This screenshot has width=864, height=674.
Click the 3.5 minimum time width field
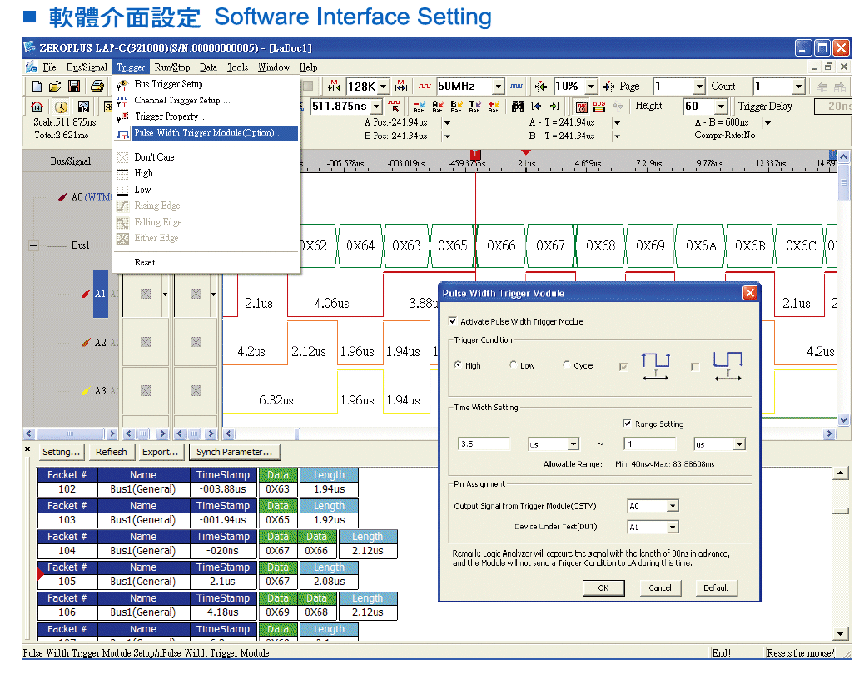point(484,444)
